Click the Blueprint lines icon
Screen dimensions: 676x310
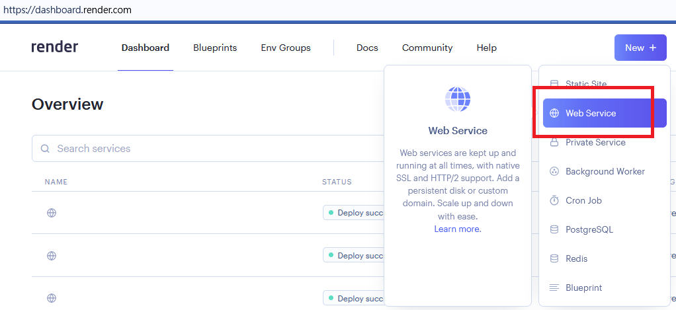point(554,288)
